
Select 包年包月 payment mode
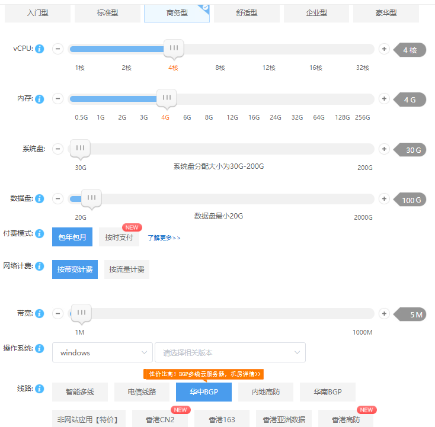coord(72,237)
